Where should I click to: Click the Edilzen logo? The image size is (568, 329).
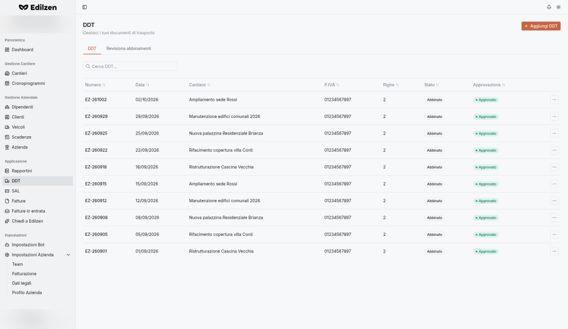pyautogui.click(x=38, y=7)
